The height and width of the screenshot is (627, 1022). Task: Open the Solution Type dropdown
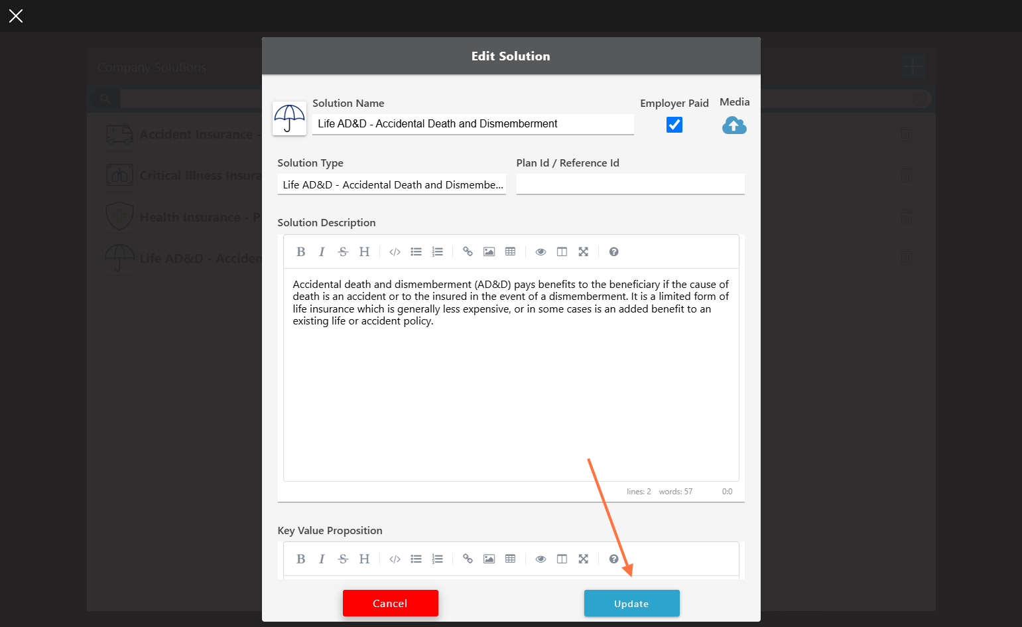point(391,184)
